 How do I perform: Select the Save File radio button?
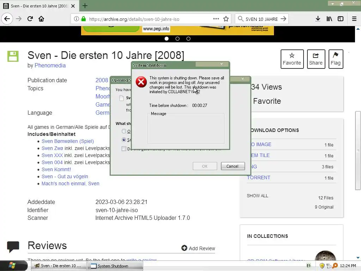click(x=124, y=140)
